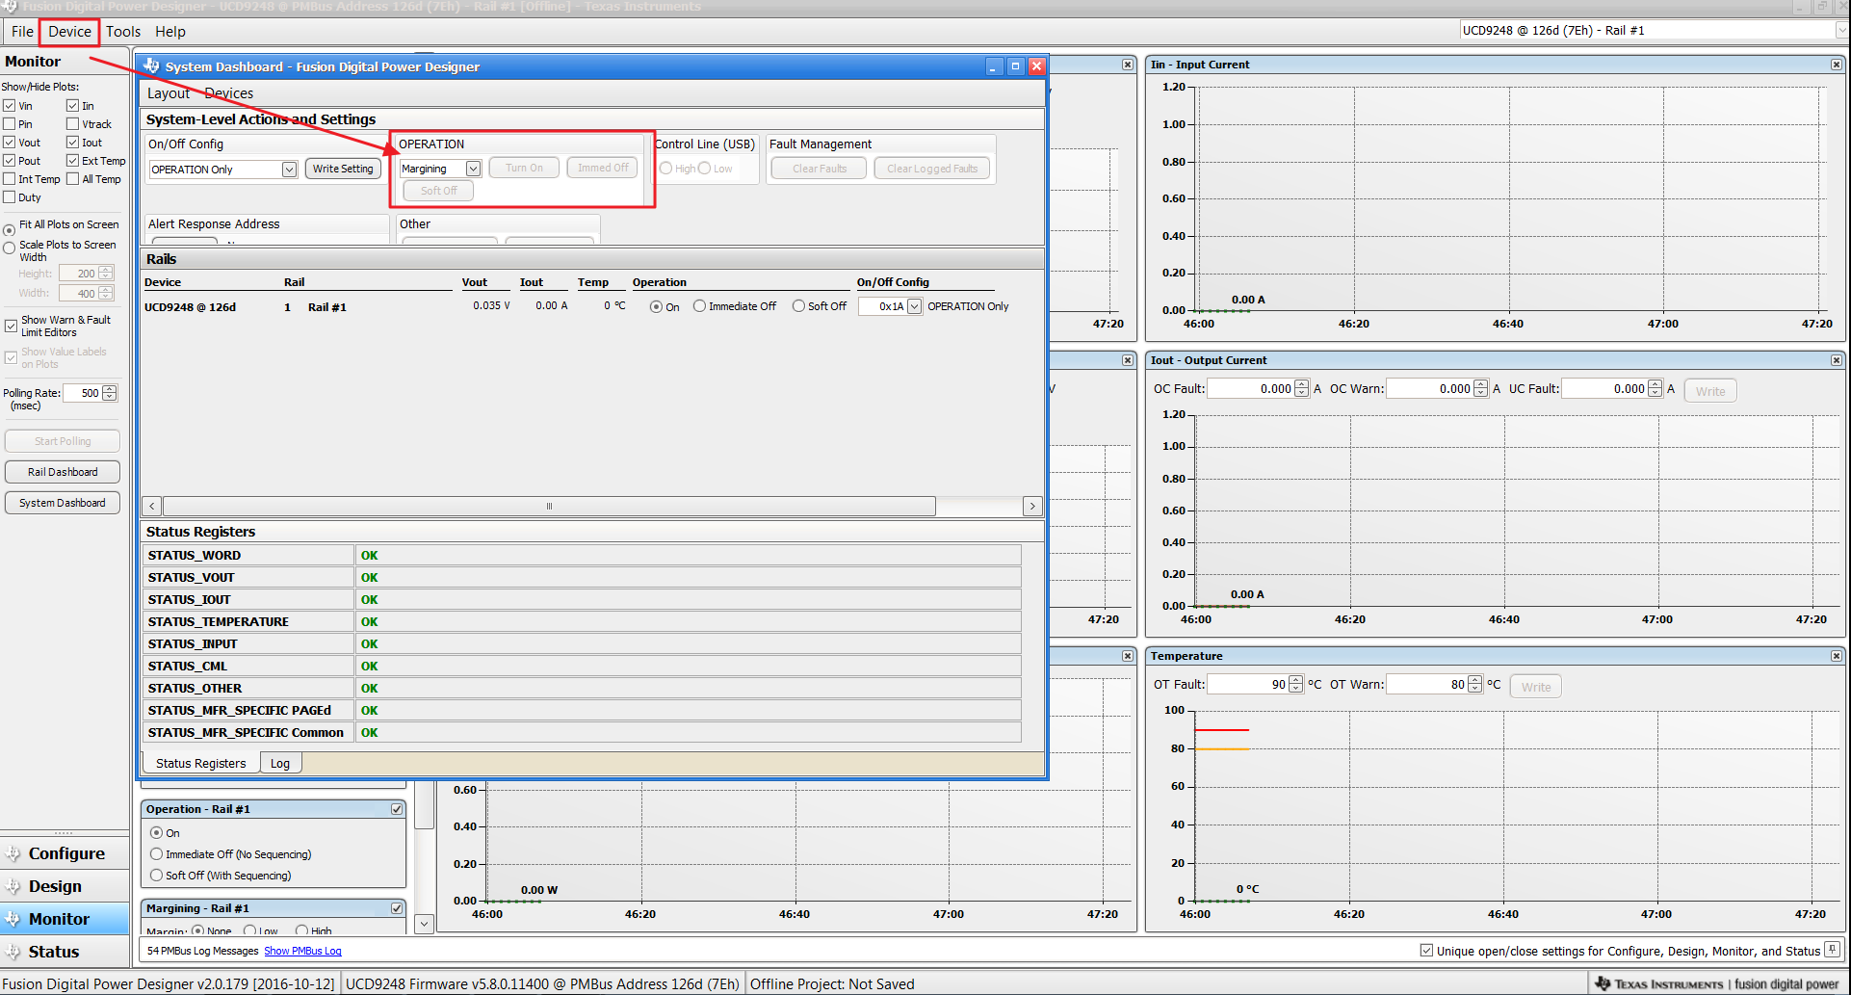This screenshot has height=995, width=1851.
Task: Switch to the Log tab
Action: (280, 763)
